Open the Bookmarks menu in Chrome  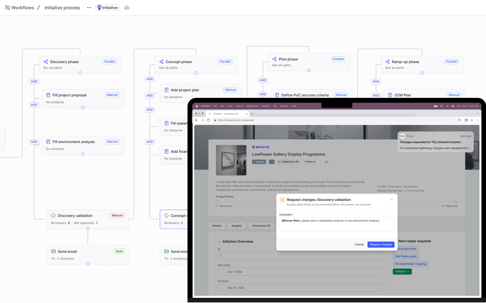point(252,106)
